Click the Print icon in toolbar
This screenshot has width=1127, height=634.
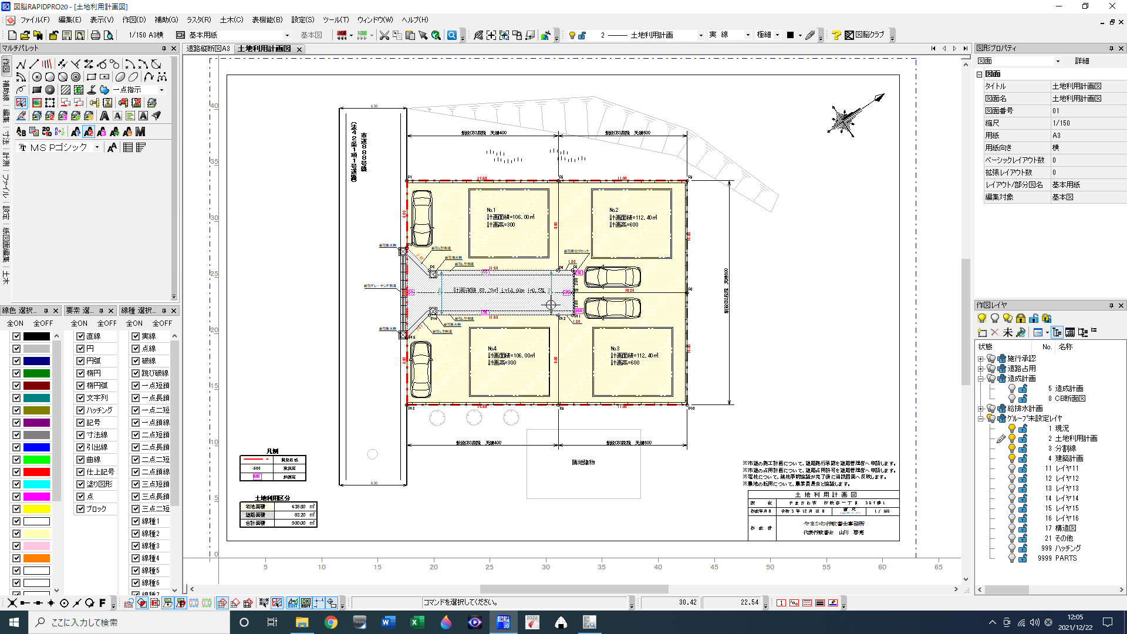coord(96,35)
